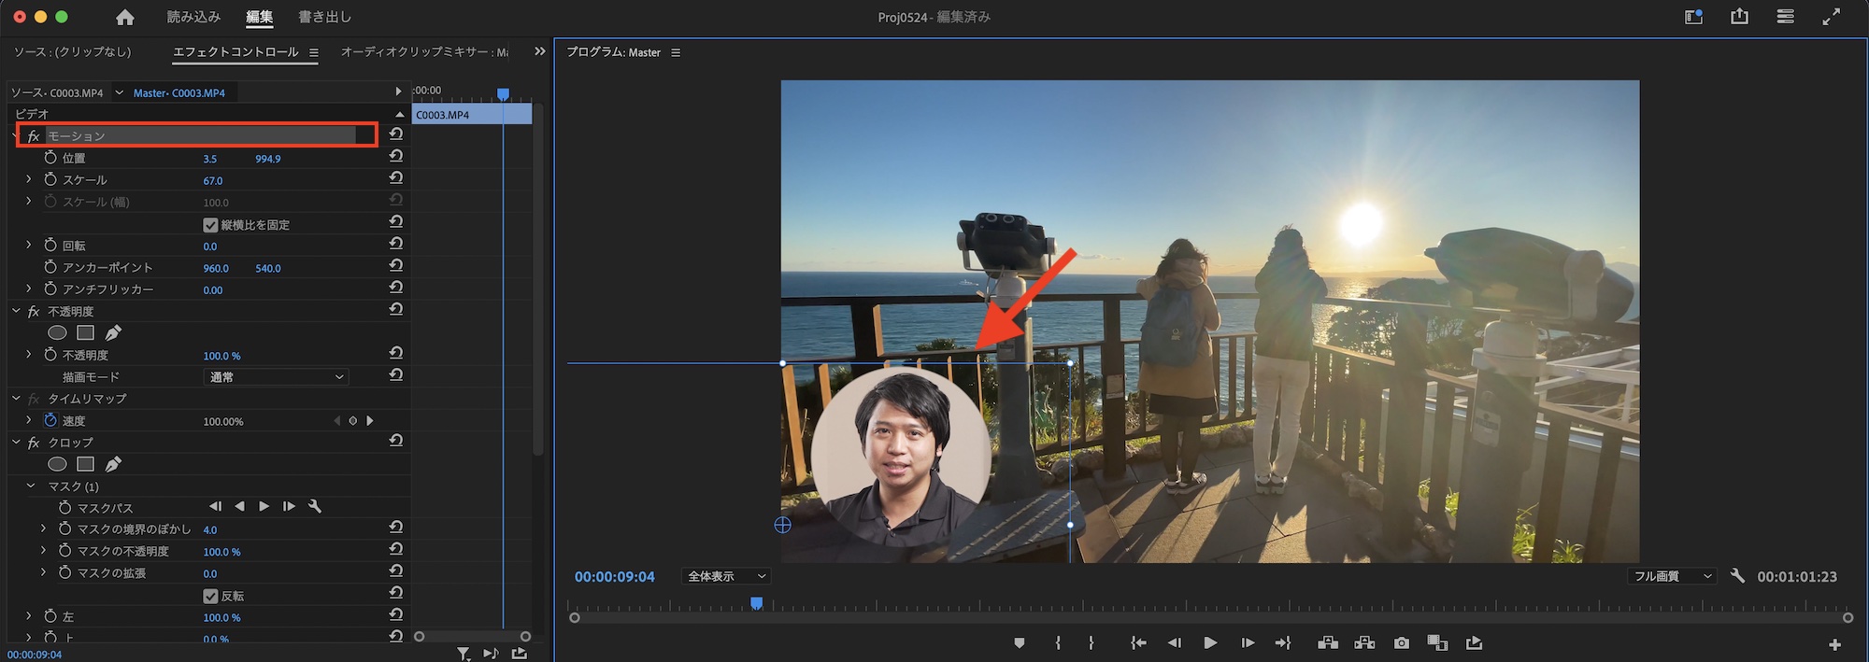Open the 描画モード blend mode dropdown

point(276,377)
